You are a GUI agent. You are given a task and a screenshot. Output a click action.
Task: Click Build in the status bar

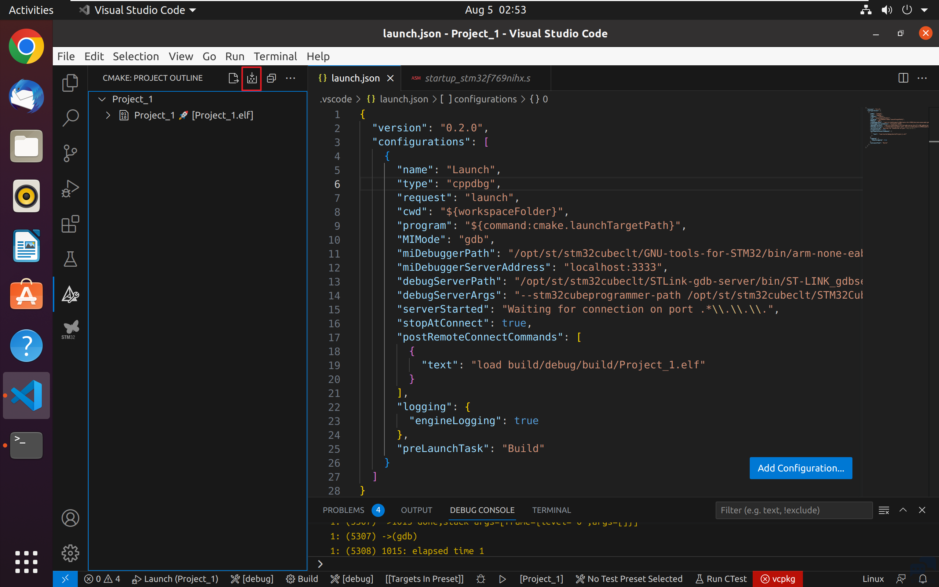(x=302, y=579)
